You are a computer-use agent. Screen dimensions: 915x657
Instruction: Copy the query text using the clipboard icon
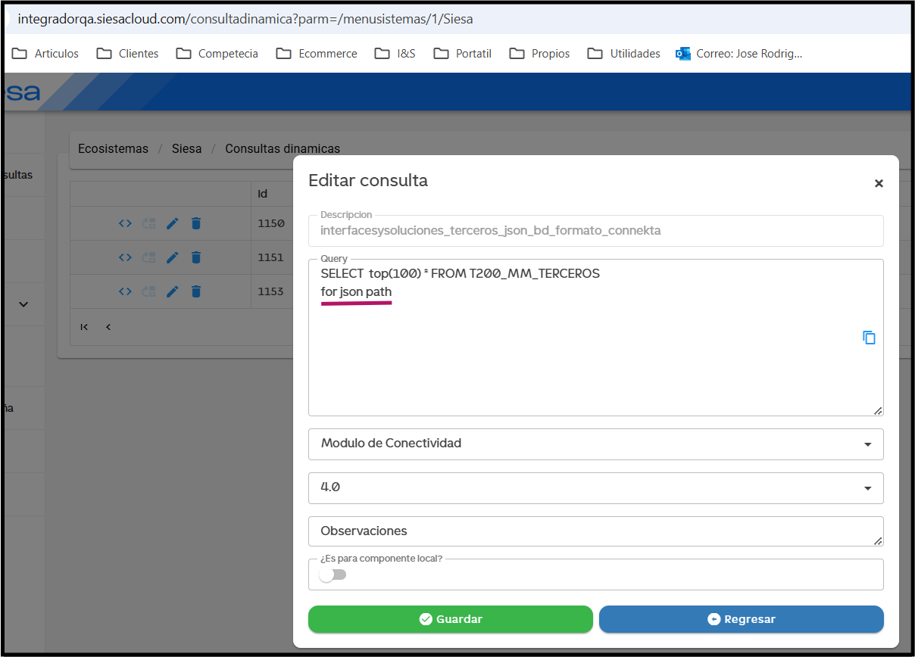coord(869,338)
